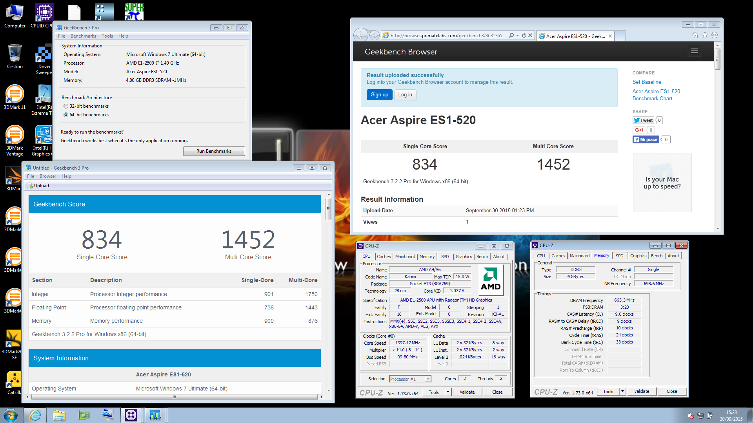Open the browser tools gear icon
Image resolution: width=753 pixels, height=423 pixels.
coord(715,35)
